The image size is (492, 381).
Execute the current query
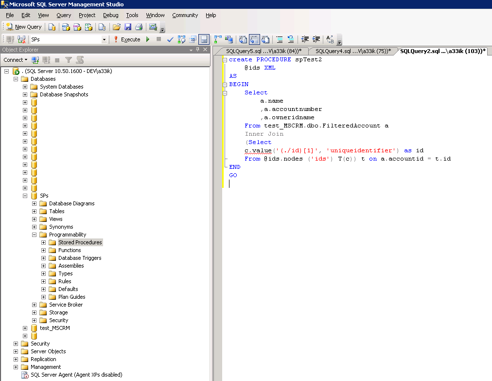pos(127,39)
